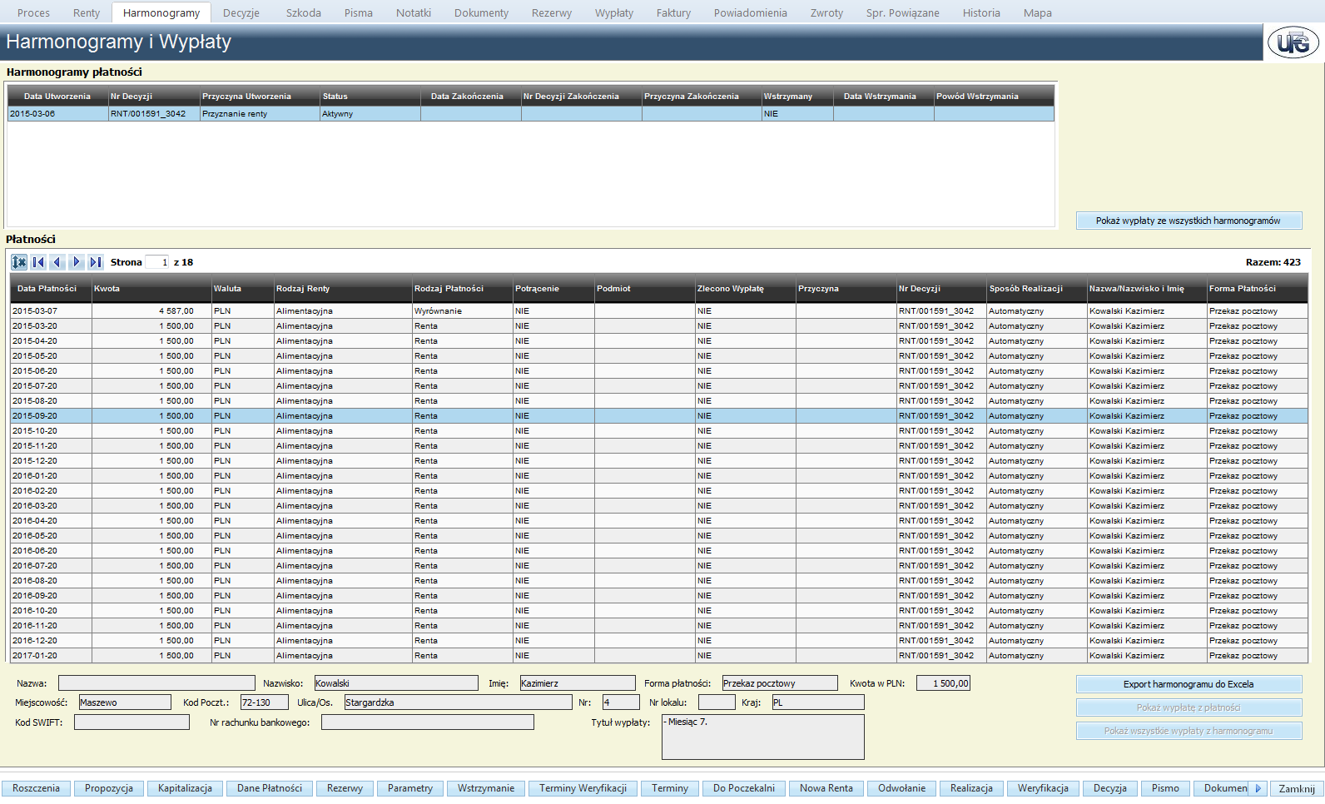Open the Wypłaty tab
1325x804 pixels.
pyautogui.click(x=614, y=12)
